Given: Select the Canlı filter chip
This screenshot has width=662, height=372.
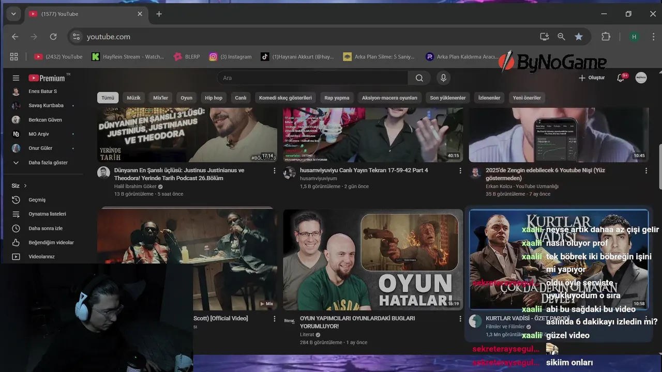Looking at the screenshot, I should 240,98.
